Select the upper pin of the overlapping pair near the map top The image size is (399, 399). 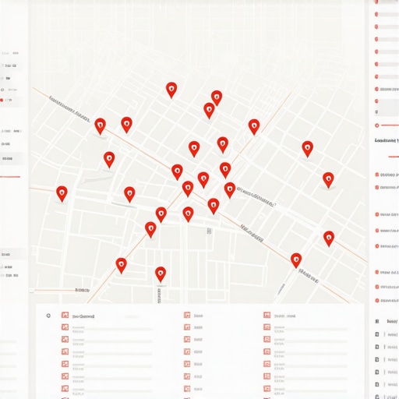point(217,97)
